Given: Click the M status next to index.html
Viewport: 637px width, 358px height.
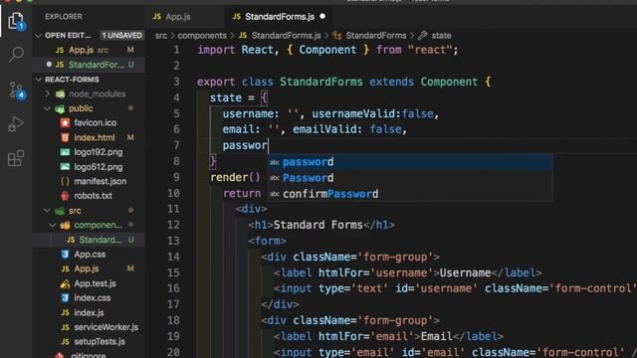Looking at the screenshot, I should pos(130,137).
